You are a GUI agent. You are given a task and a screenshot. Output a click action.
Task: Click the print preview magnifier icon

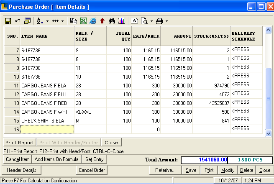144,21
